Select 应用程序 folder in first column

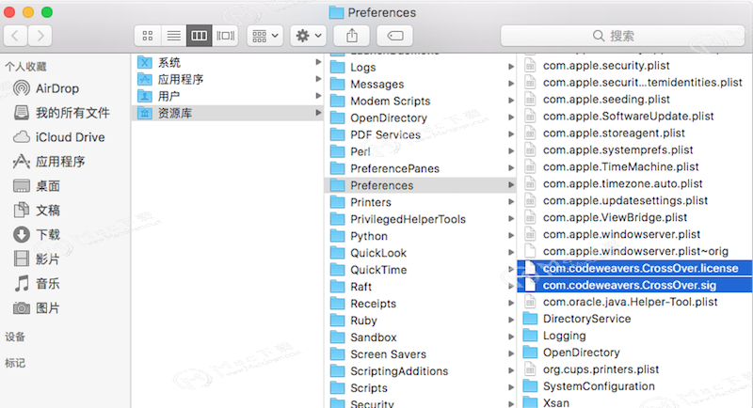tap(228, 79)
